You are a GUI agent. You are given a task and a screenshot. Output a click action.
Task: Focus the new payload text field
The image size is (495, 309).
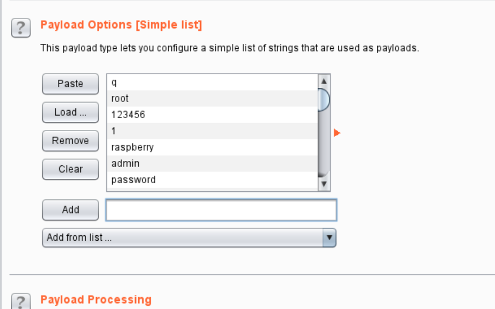(221, 210)
